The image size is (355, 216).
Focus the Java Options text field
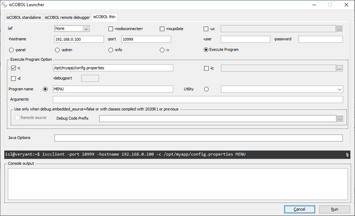pyautogui.click(x=198, y=138)
